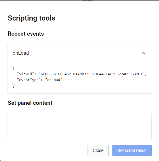
Task: Focus the Set panel content text area
Action: coord(80,127)
